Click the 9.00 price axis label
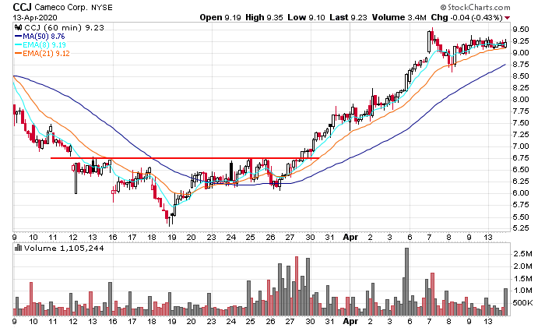The image size is (545, 328). (521, 53)
